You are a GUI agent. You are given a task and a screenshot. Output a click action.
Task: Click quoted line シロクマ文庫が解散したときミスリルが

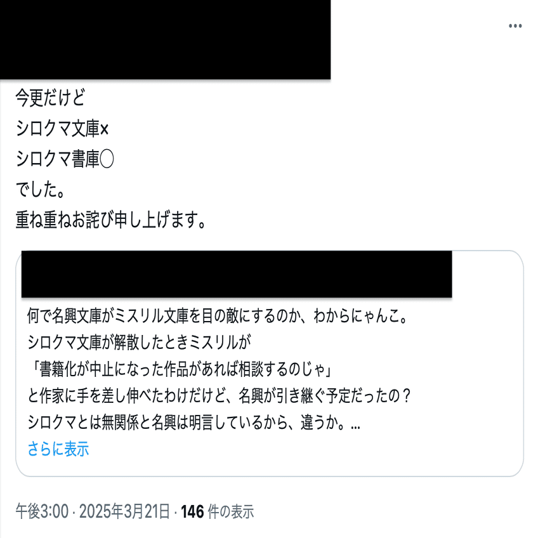pyautogui.click(x=139, y=342)
